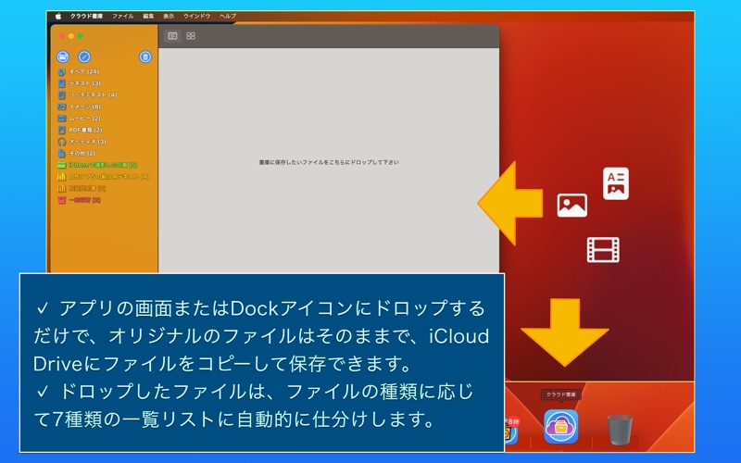Click the file drop area message

(329, 163)
